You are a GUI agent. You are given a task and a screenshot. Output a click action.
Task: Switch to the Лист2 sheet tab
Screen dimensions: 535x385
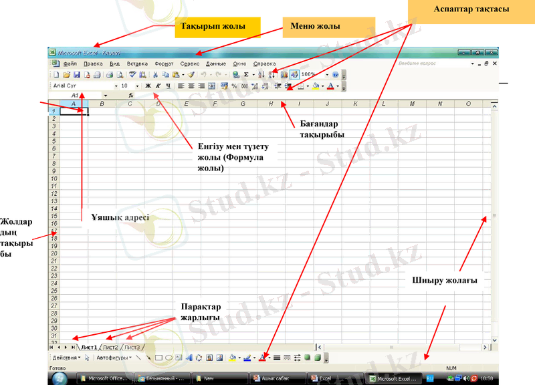coord(110,348)
